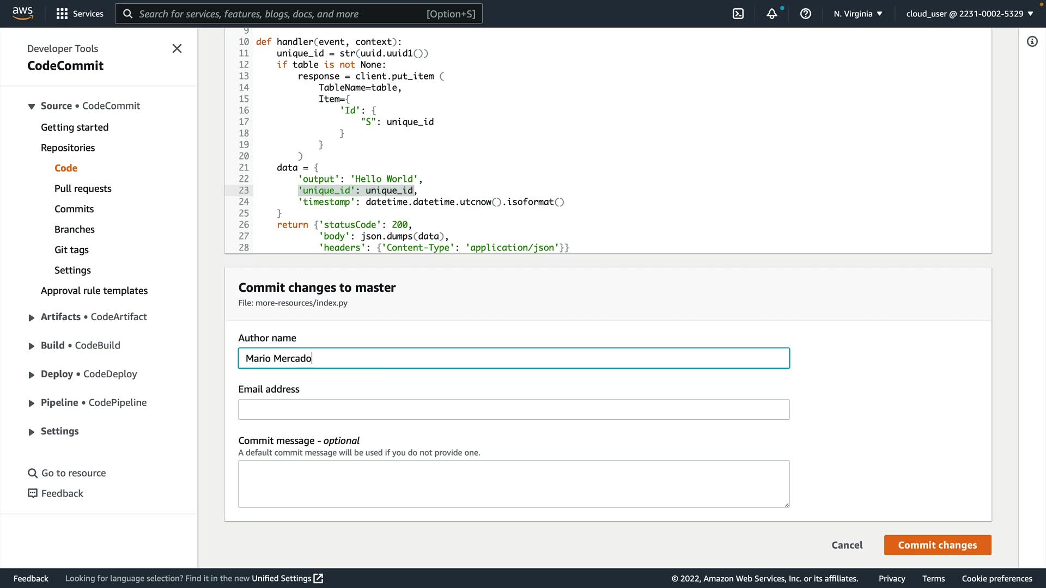Open the info panel icon

(x=1032, y=41)
